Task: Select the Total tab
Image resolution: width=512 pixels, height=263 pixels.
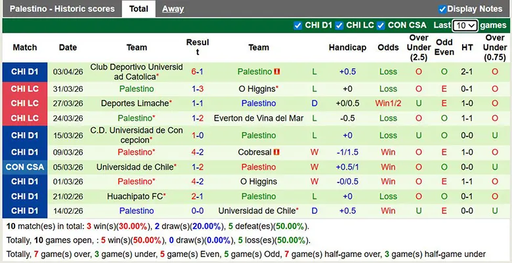Action: (139, 9)
